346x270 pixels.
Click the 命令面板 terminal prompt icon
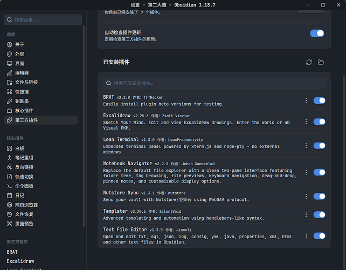point(10,186)
